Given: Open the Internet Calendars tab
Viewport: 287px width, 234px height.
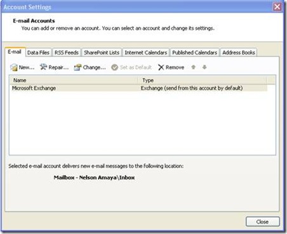Looking at the screenshot, I should pos(146,53).
